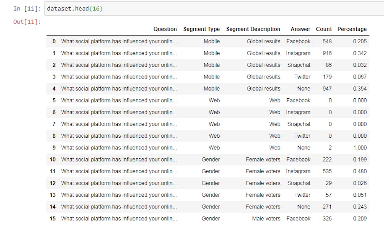The height and width of the screenshot is (240, 384).
Task: Click the dataset.head(16) code cell input
Action: 213,9
